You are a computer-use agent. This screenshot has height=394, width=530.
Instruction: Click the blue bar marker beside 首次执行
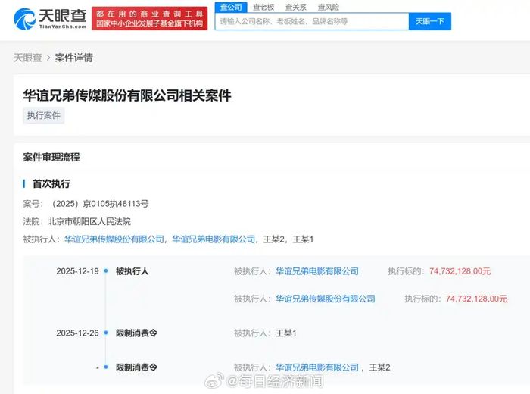coord(24,183)
